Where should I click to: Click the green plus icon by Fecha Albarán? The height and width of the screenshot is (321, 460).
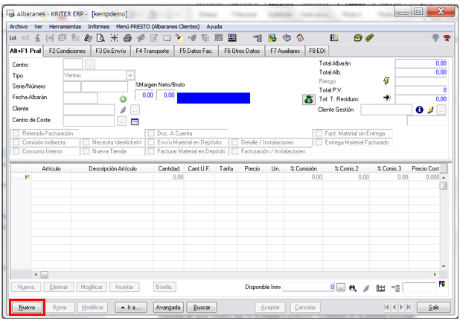123,99
